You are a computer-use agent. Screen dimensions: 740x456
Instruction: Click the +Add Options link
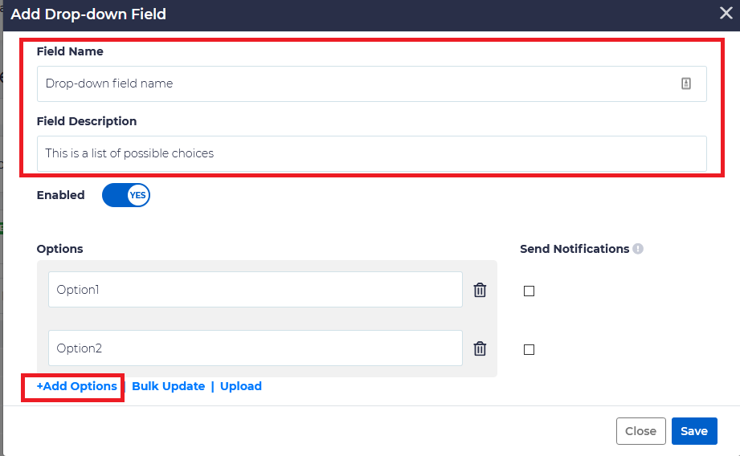pyautogui.click(x=77, y=386)
